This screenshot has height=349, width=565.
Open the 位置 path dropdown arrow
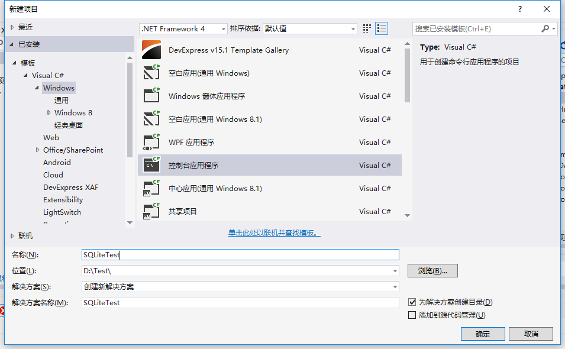pos(395,271)
